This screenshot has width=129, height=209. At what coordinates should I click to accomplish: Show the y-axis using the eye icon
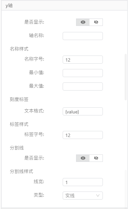pos(83,22)
